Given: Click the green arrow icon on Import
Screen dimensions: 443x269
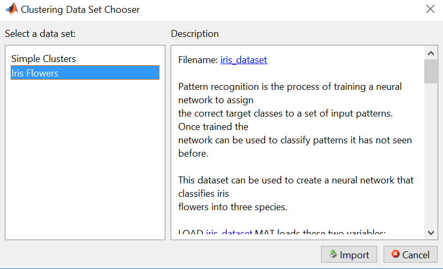Looking at the screenshot, I should [x=333, y=255].
